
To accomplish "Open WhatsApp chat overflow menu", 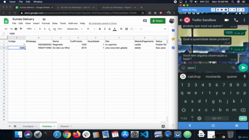I will click(244, 20).
